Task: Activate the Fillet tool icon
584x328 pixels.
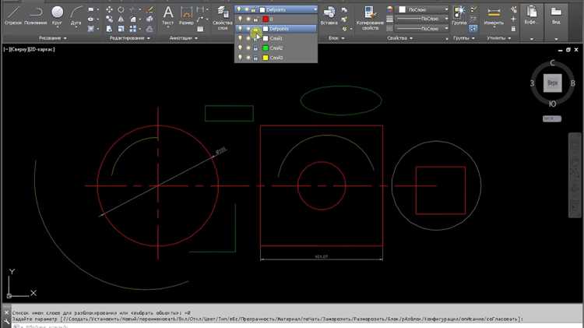Action: click(133, 19)
